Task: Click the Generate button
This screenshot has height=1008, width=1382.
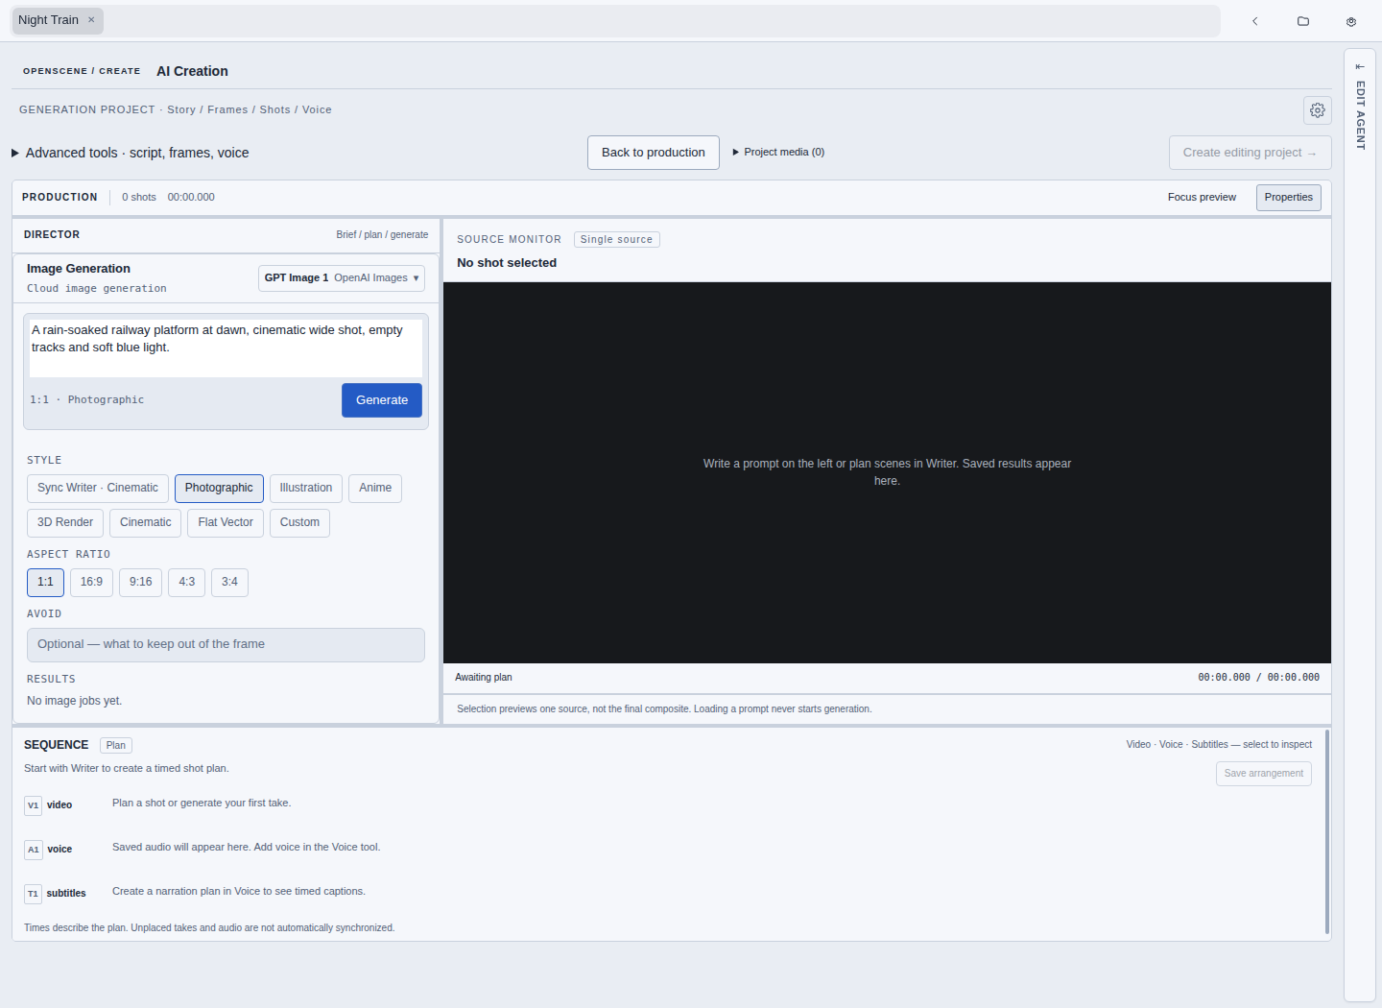Action: [382, 400]
